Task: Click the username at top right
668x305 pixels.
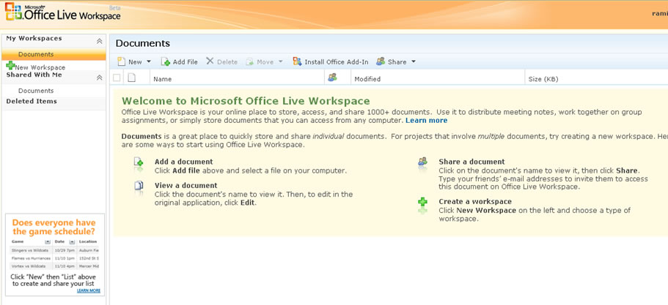Action: tap(660, 14)
